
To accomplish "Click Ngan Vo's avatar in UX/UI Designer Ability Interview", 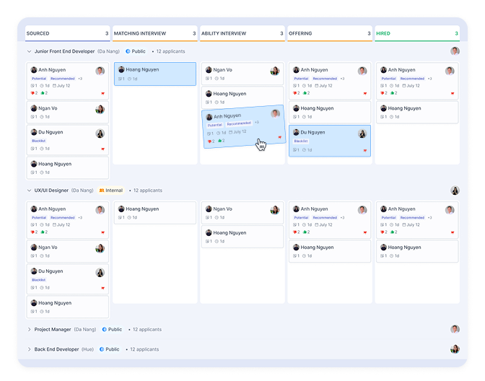I will [275, 210].
